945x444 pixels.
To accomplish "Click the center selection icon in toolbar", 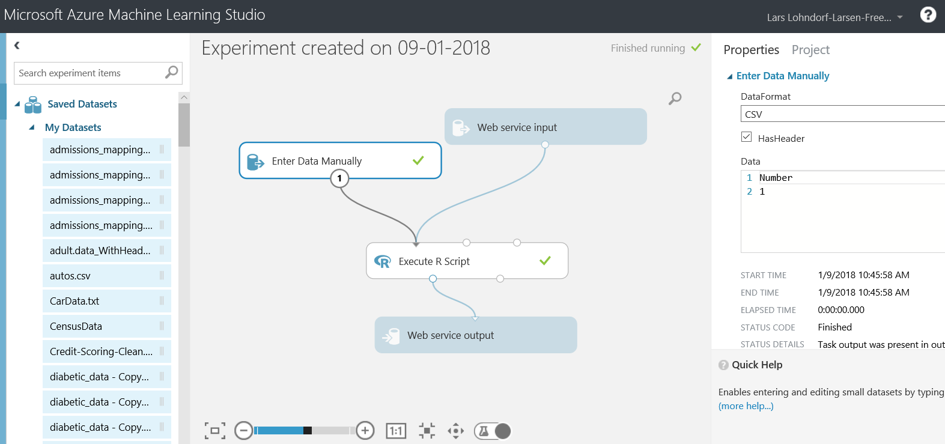I will pyautogui.click(x=427, y=431).
